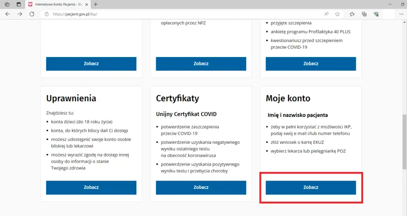Viewport: 407px width, 216px height.
Task: Open a new tab with the plus button
Action: coord(96,4)
